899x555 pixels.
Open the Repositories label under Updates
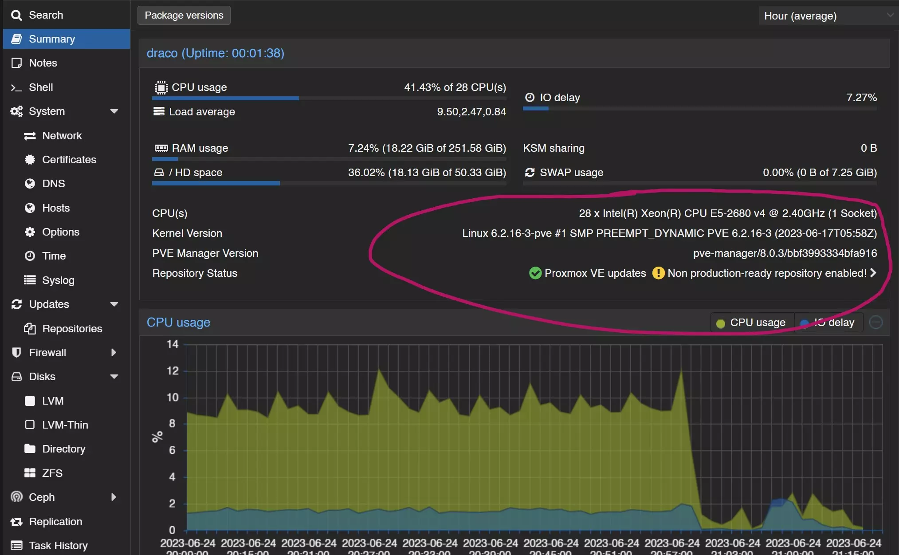pos(72,329)
